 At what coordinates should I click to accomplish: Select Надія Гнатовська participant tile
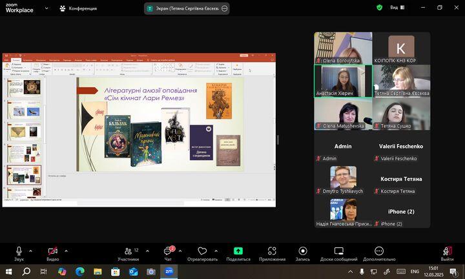click(x=343, y=212)
